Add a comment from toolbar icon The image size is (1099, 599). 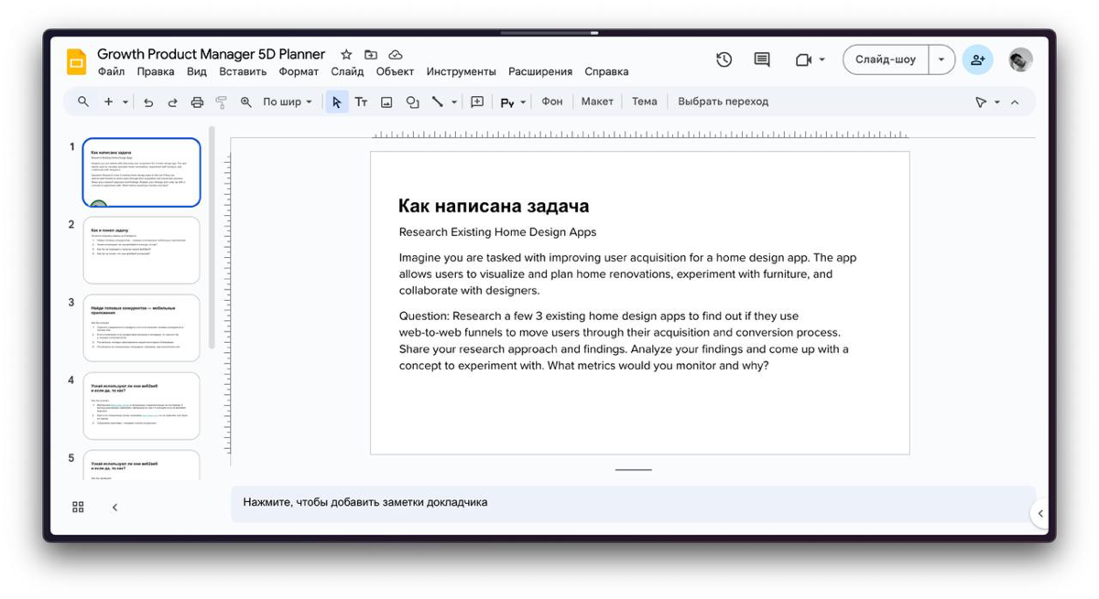click(x=477, y=102)
